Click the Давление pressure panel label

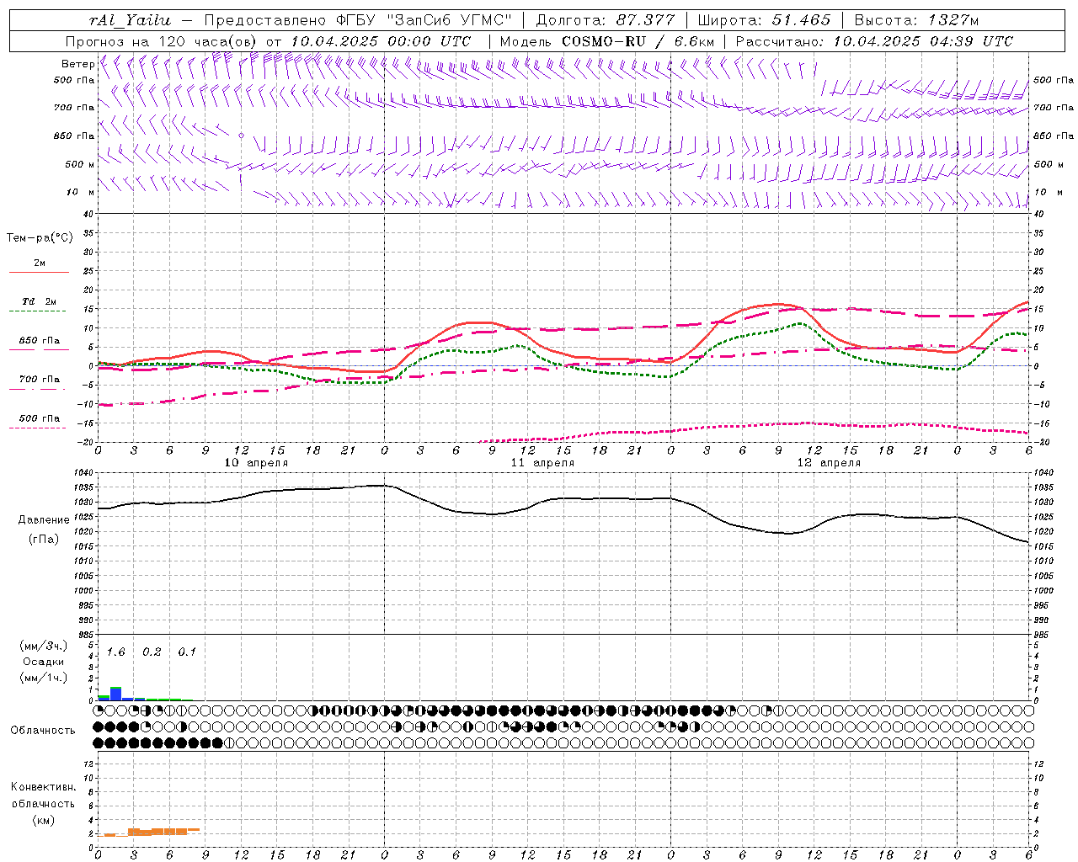coord(43,520)
